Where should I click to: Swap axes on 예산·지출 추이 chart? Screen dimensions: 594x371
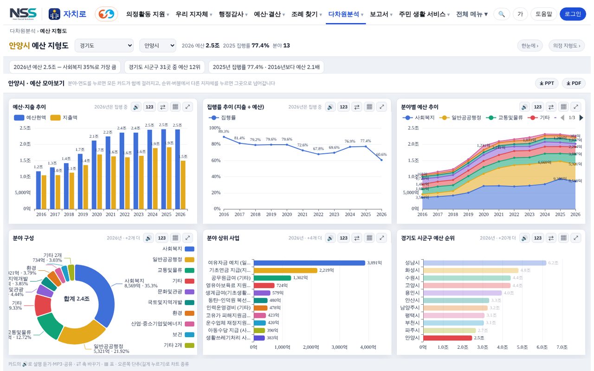163,107
